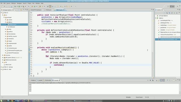Open the Source menu
The image size is (181, 102).
[8, 3]
